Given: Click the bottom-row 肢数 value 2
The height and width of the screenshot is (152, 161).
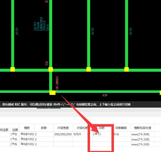Looking at the screenshot, I should [x=44, y=144].
